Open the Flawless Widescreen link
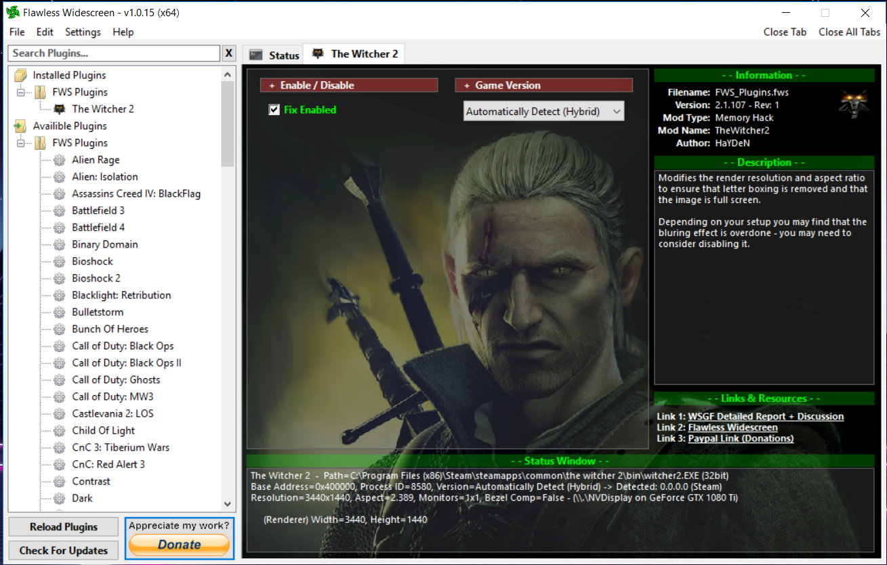This screenshot has height=565, width=887. pyautogui.click(x=733, y=427)
